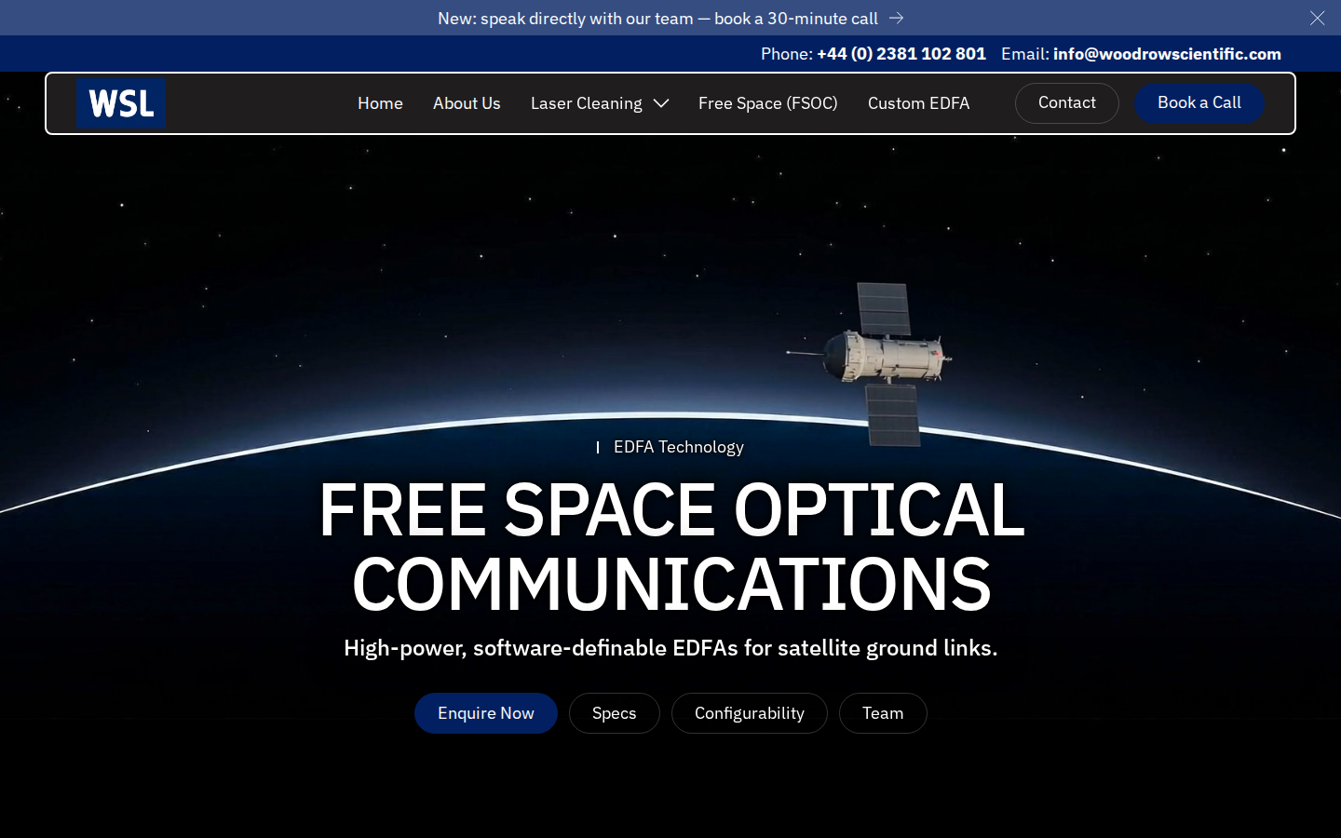Click the FREE SPACE OPTICAL COMMUNICATIONS heading

click(x=671, y=547)
